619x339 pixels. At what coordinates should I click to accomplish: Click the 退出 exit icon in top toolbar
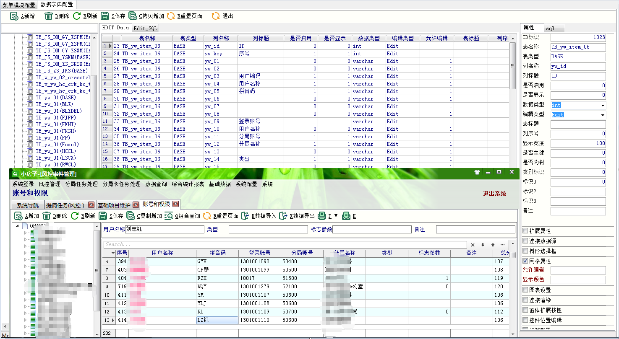[215, 16]
